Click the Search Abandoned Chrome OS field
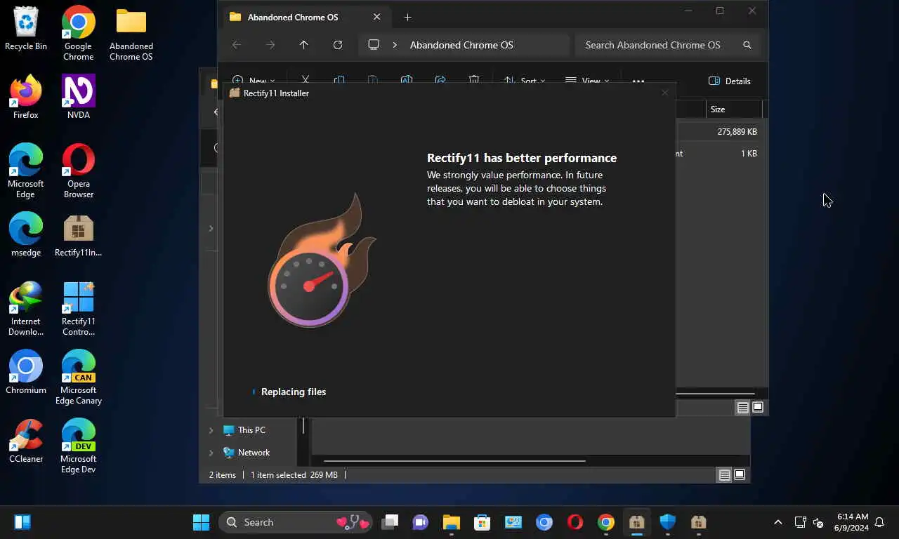 tap(667, 45)
